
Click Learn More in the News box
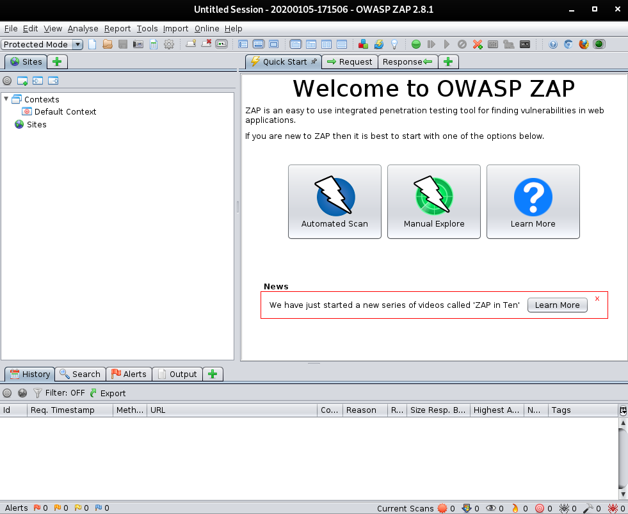point(557,305)
